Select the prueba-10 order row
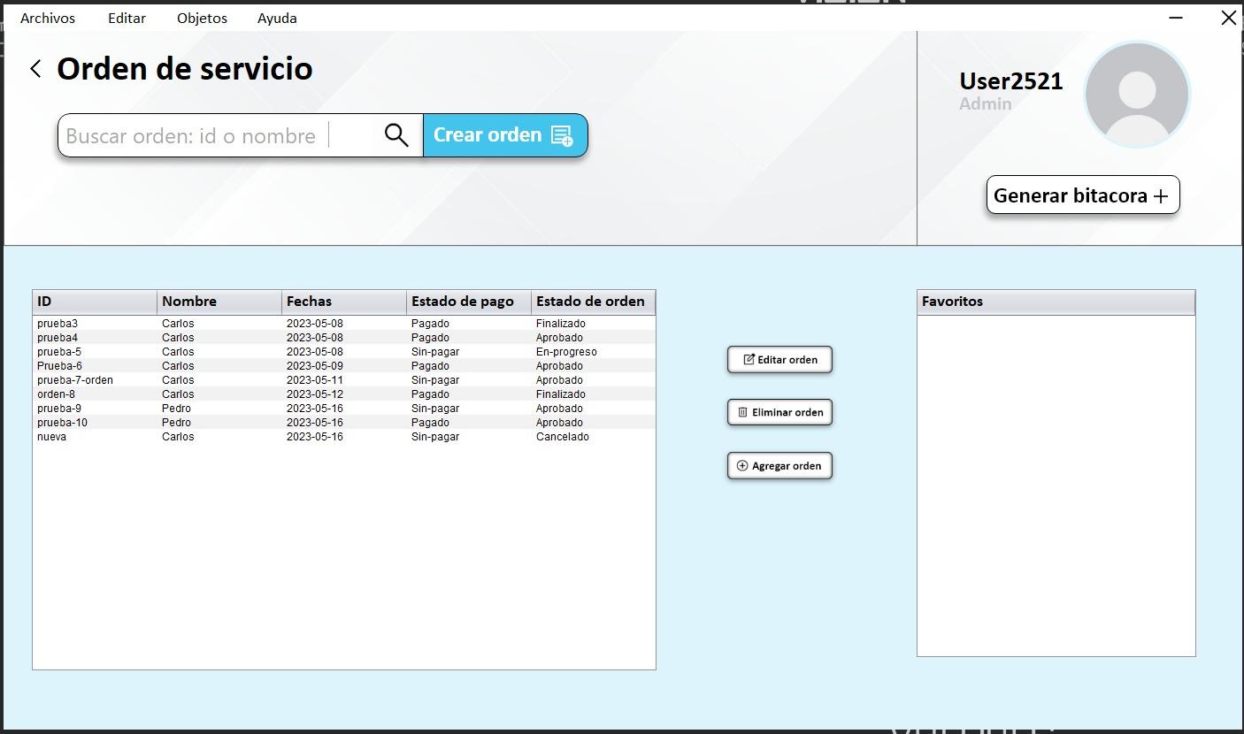1244x734 pixels. pos(344,423)
